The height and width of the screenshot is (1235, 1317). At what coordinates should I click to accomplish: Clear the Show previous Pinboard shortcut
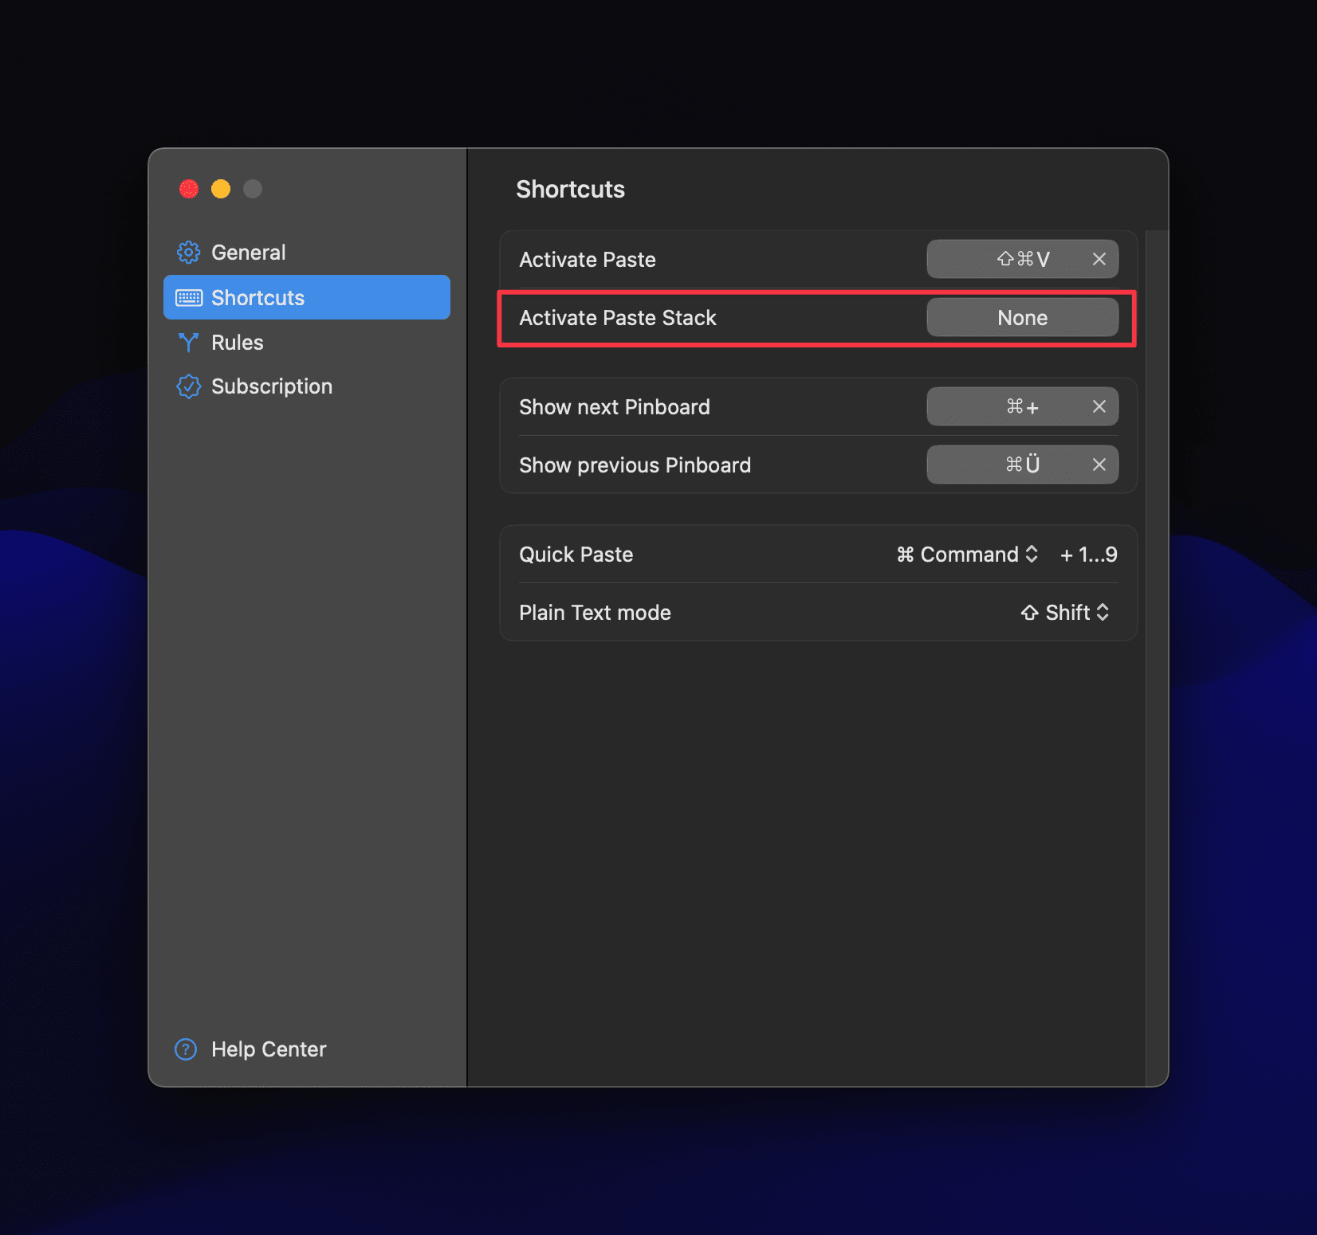[x=1099, y=465]
